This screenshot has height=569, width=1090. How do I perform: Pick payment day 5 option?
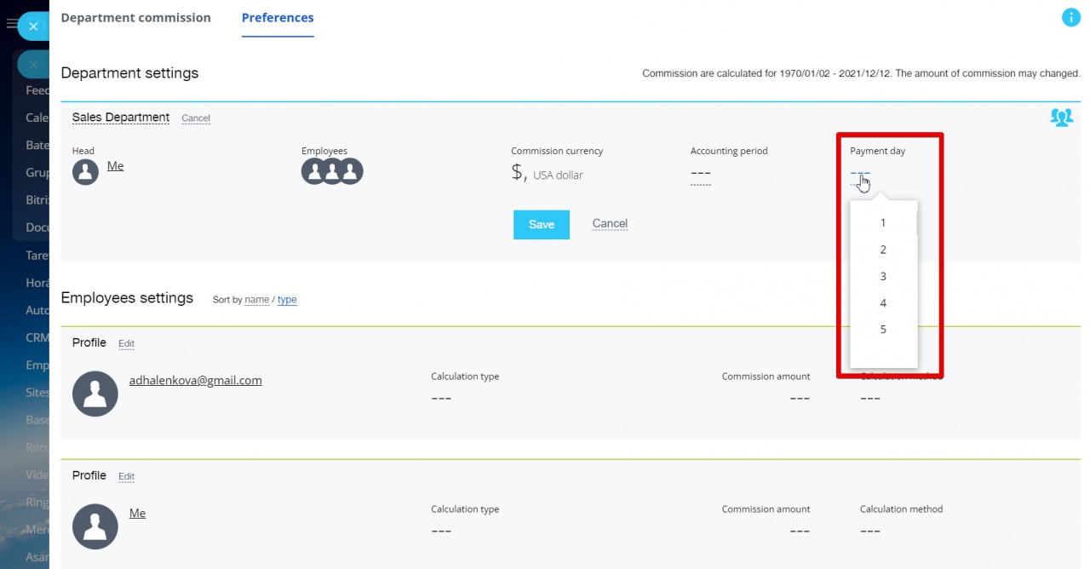pyautogui.click(x=883, y=330)
